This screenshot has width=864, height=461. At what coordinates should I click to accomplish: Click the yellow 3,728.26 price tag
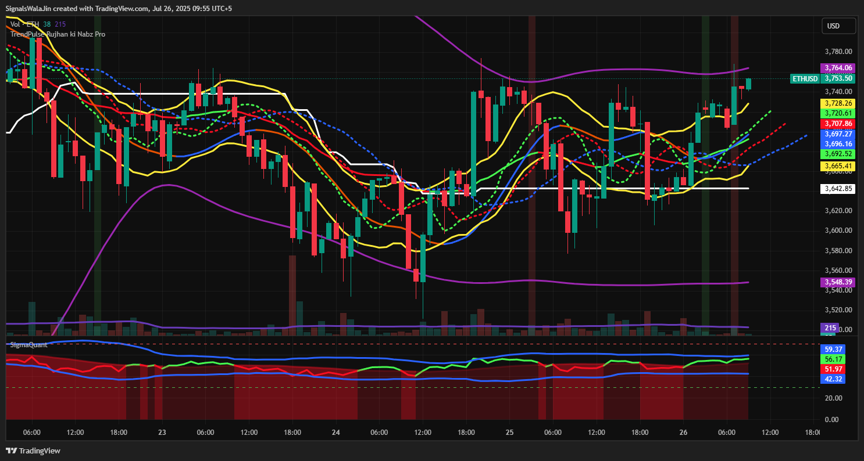838,103
